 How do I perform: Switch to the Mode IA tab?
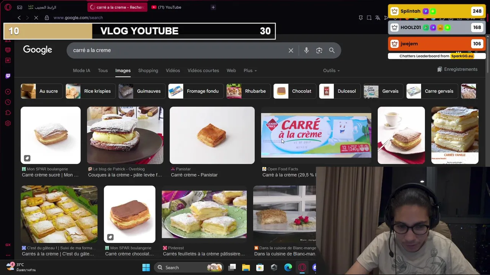82,71
